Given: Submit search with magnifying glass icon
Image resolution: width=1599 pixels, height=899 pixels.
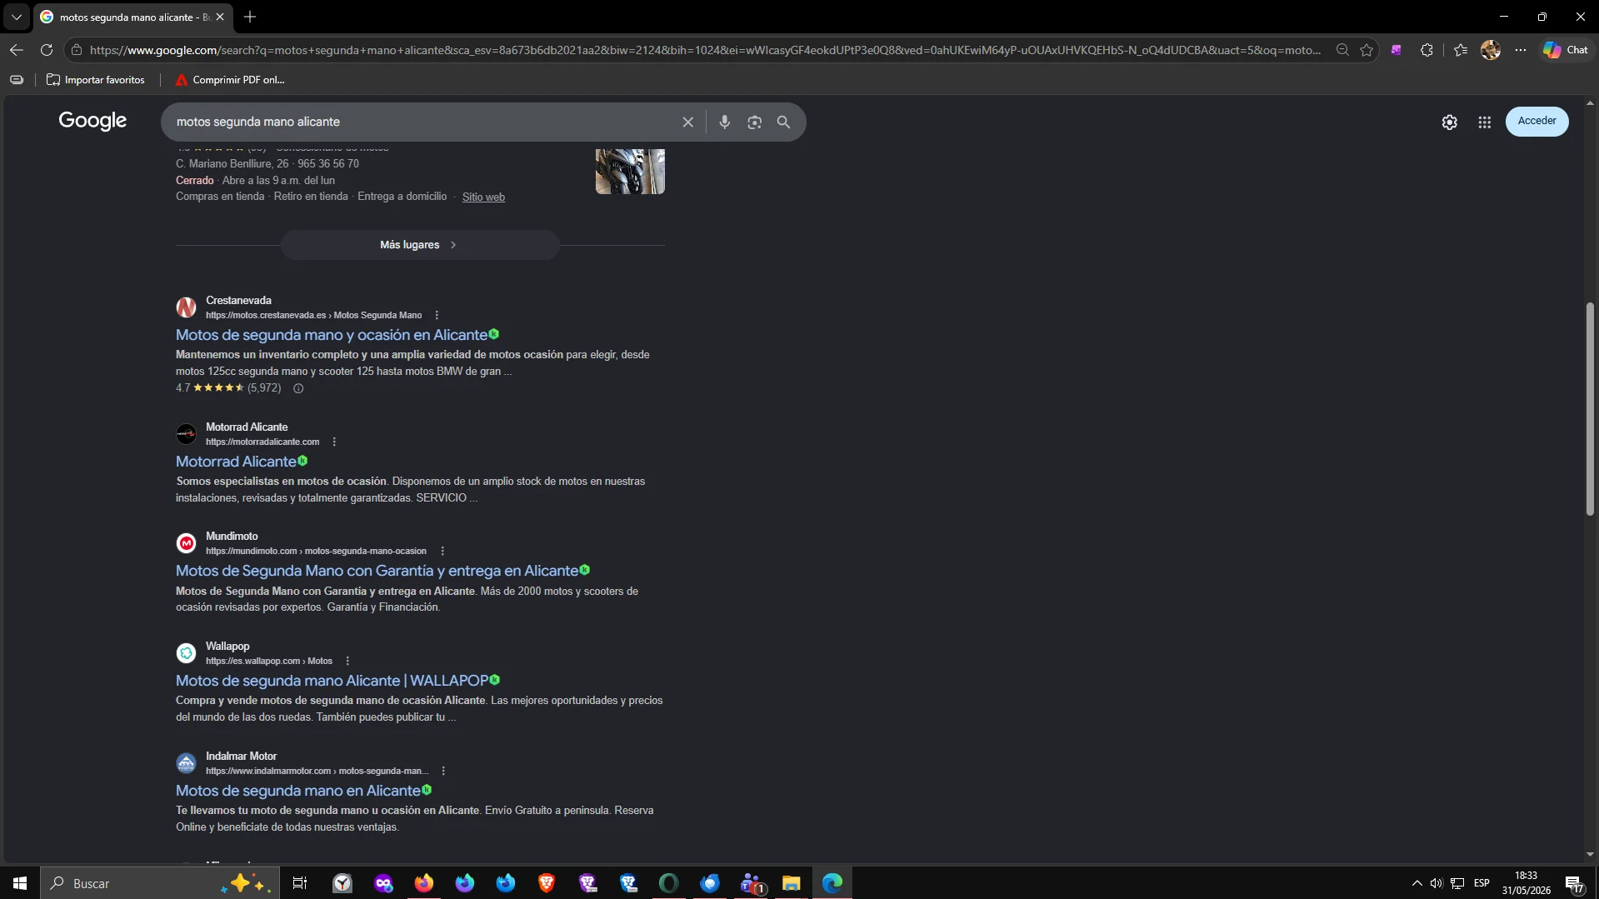Looking at the screenshot, I should [x=784, y=122].
